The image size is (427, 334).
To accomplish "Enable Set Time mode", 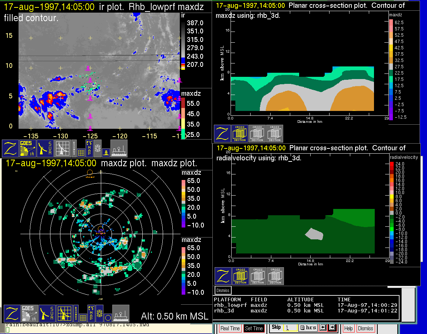I will point(254,328).
